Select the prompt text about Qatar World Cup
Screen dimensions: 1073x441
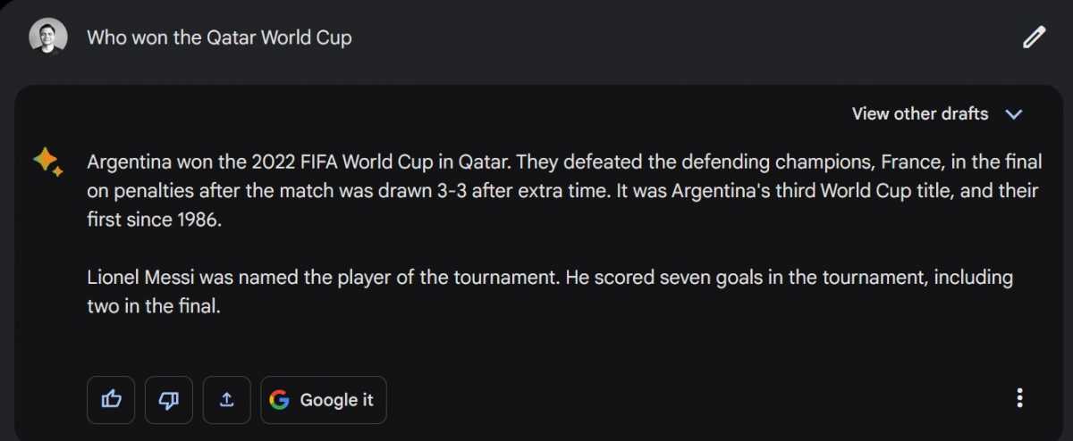pos(219,37)
